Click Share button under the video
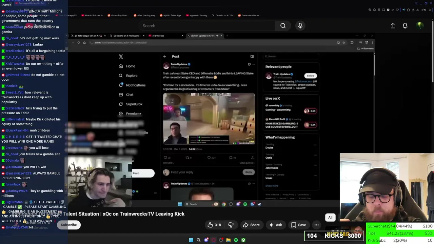Image resolution: width=434 pixels, height=244 pixels. point(251,225)
